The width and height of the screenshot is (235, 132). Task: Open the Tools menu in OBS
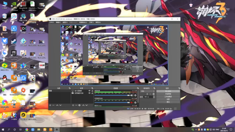[91, 23]
